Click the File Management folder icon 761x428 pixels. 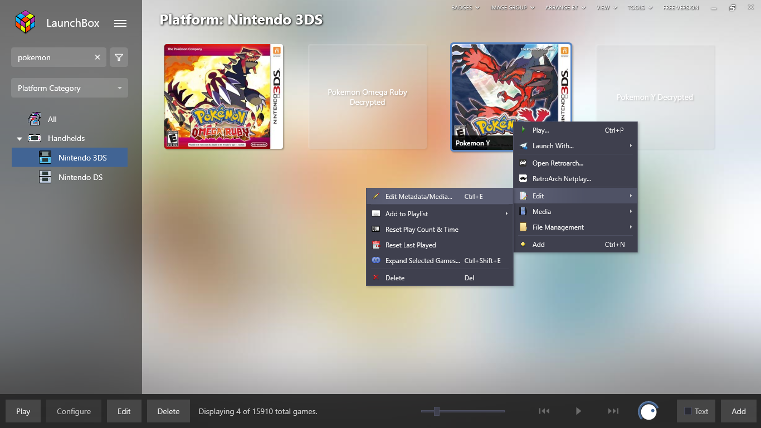point(523,227)
